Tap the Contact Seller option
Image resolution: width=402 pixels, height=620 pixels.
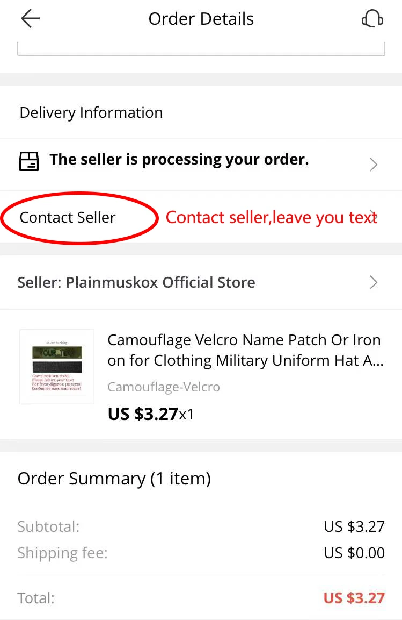coord(68,217)
